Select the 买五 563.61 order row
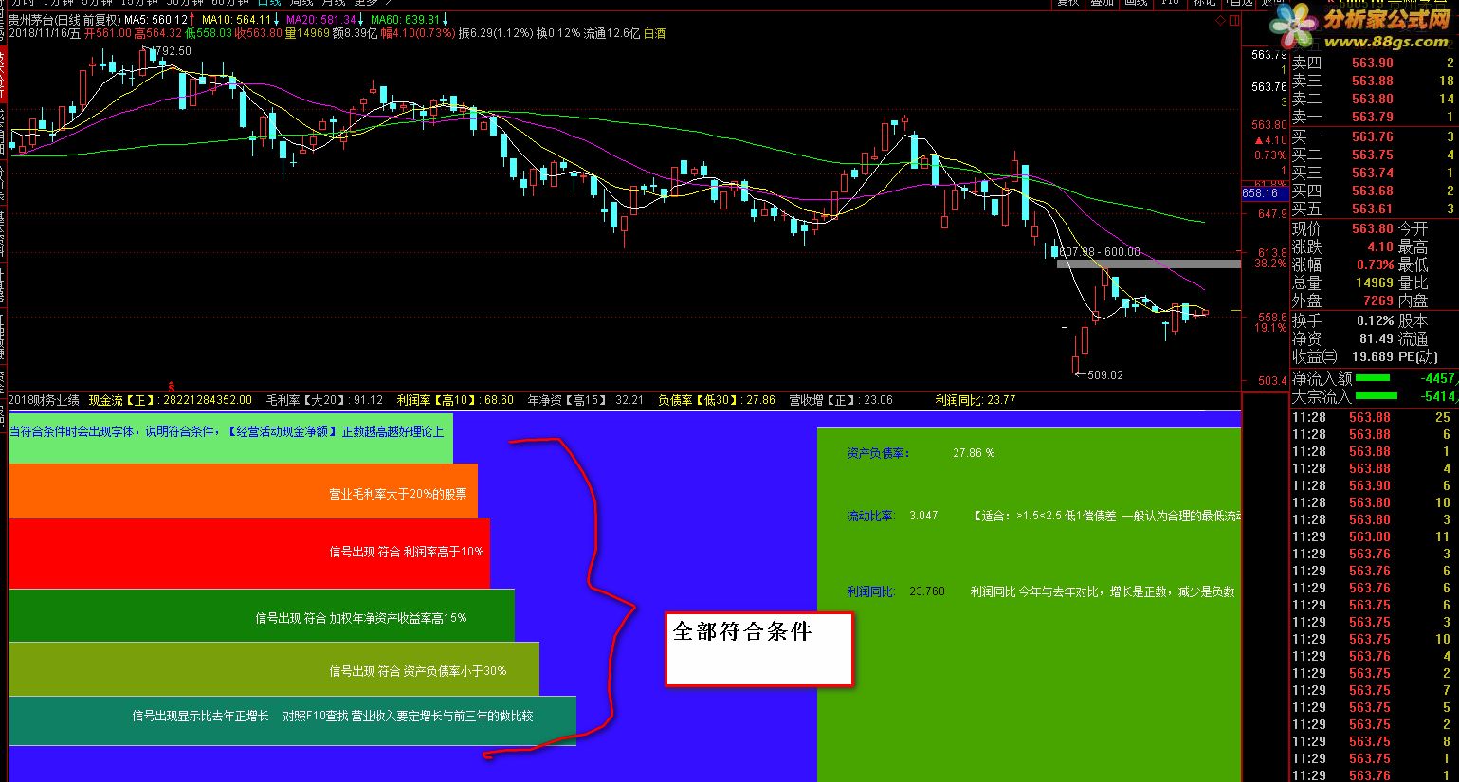Viewport: 1459px width, 782px height. [1374, 209]
